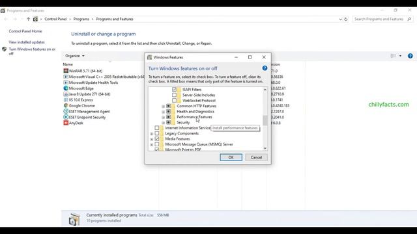
Task: Click the Microsoft Edge icon in the programs list
Action: click(x=66, y=88)
